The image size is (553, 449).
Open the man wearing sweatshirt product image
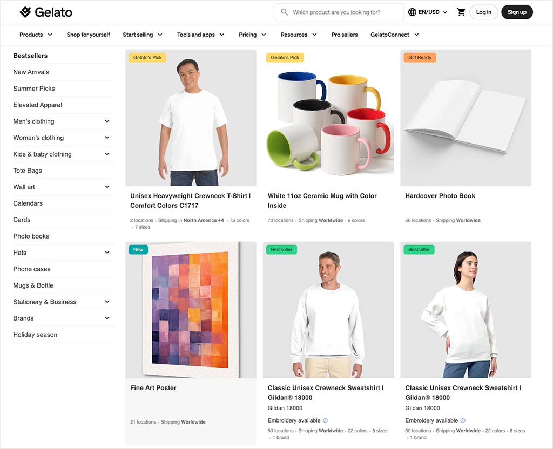328,310
